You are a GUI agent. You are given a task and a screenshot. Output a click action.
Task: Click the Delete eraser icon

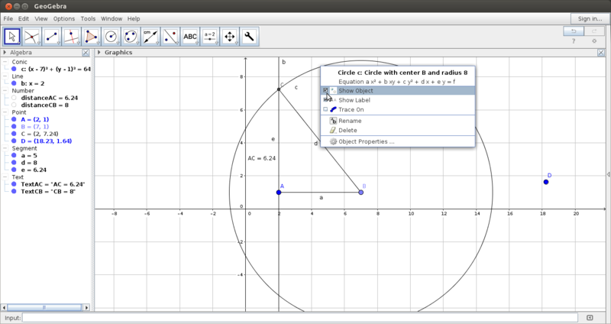(333, 130)
